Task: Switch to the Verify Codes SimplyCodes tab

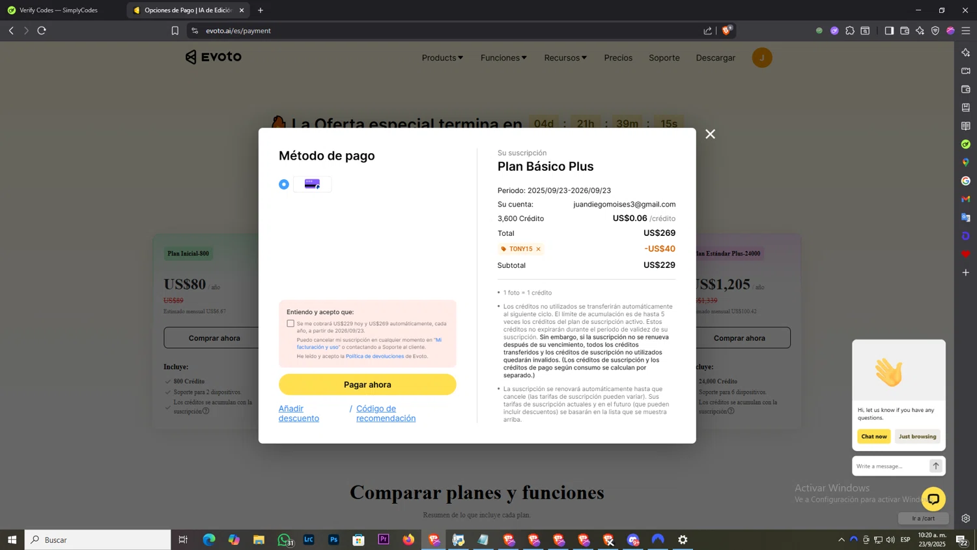Action: [59, 10]
